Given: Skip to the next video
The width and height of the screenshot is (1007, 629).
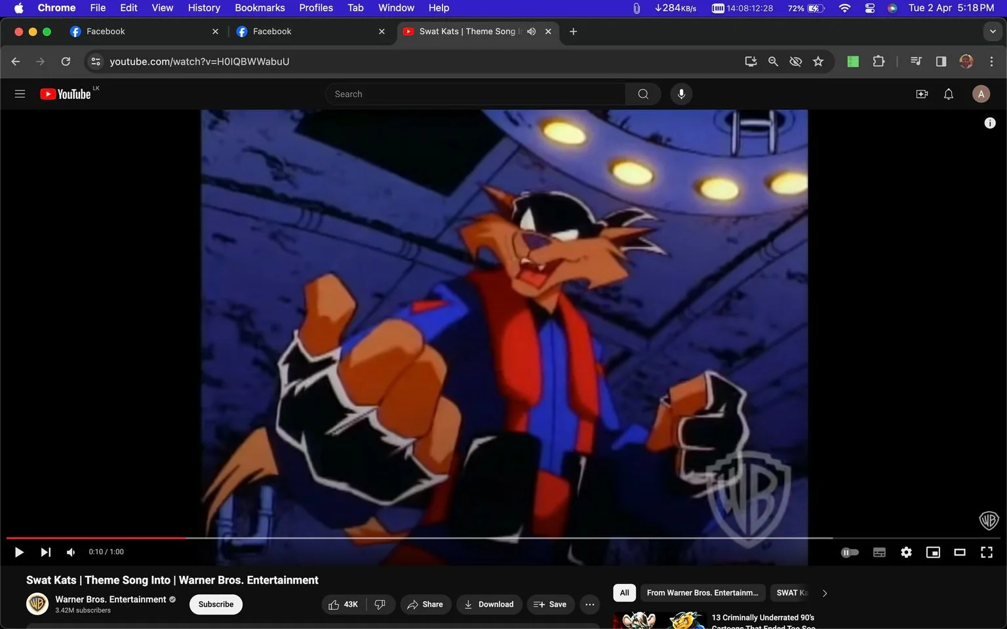Looking at the screenshot, I should click(45, 552).
